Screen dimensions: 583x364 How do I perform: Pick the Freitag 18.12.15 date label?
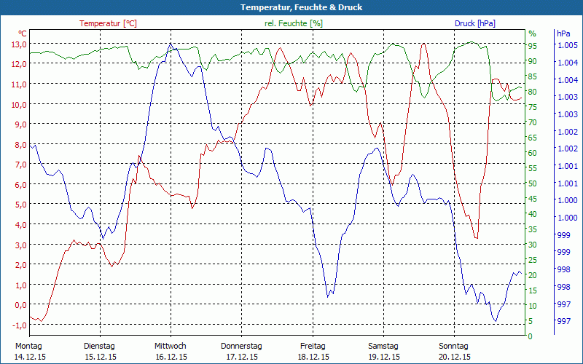click(313, 351)
